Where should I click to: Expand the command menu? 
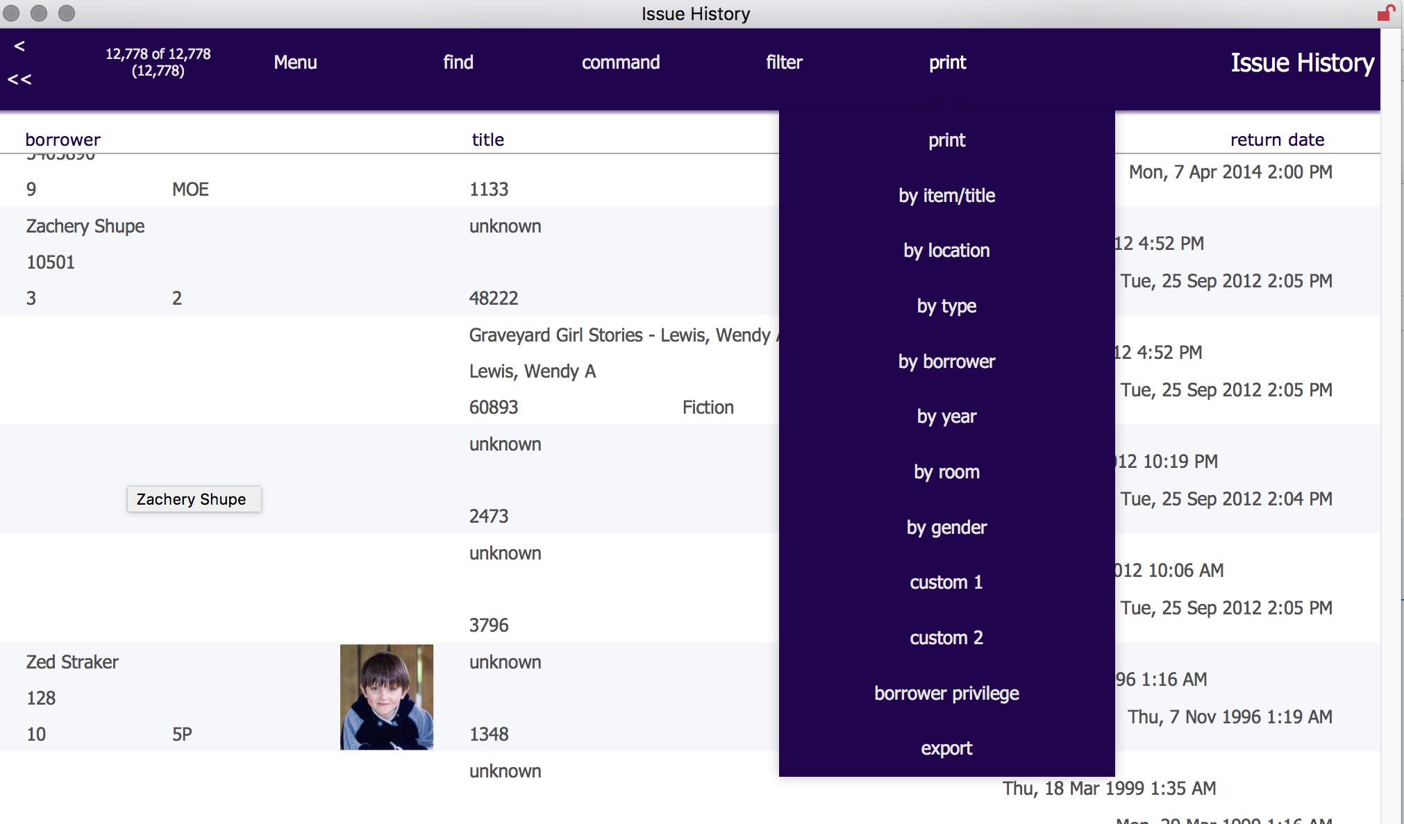[x=621, y=62]
